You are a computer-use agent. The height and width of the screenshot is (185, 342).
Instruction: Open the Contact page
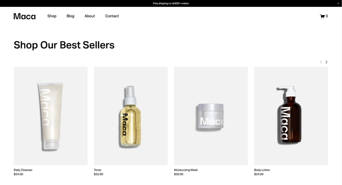pos(112,16)
